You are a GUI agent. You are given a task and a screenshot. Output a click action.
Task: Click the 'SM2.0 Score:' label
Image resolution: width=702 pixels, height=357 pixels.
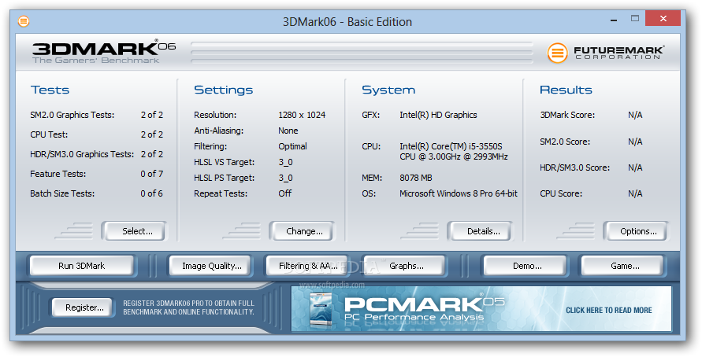(x=565, y=142)
